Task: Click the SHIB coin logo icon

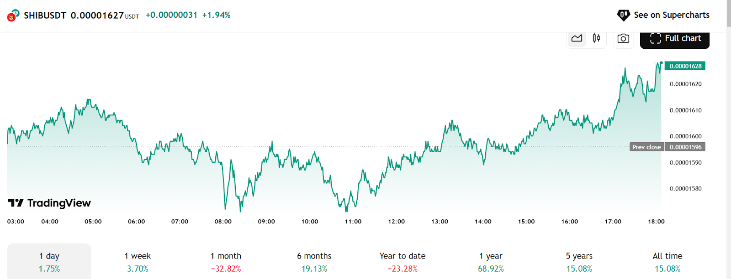Action: pyautogui.click(x=13, y=15)
